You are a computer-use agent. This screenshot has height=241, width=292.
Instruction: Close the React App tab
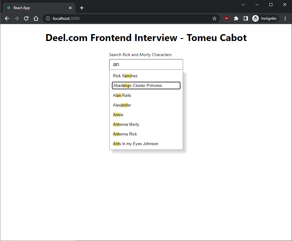(70, 8)
